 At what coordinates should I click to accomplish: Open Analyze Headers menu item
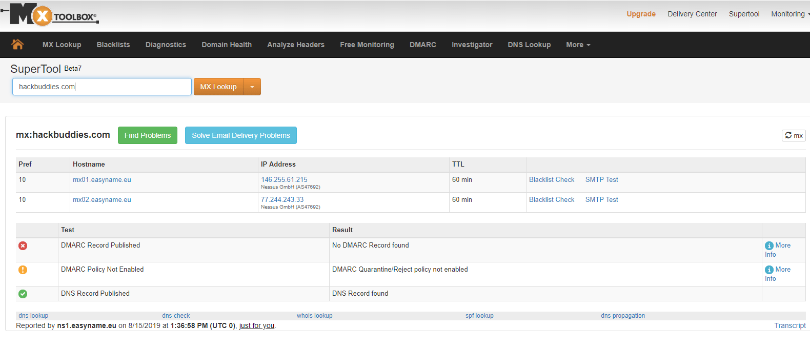pyautogui.click(x=296, y=45)
